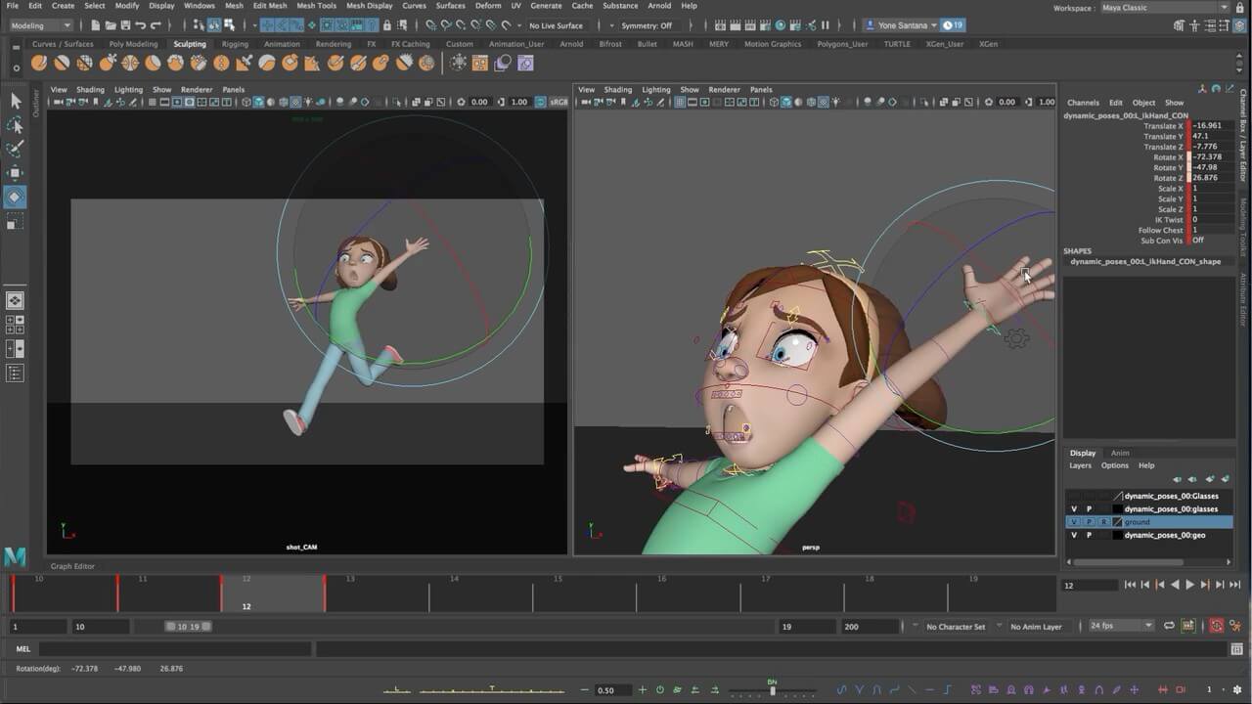1252x704 pixels.
Task: Open the Workspace Maya Classic dropdown
Action: (1164, 8)
